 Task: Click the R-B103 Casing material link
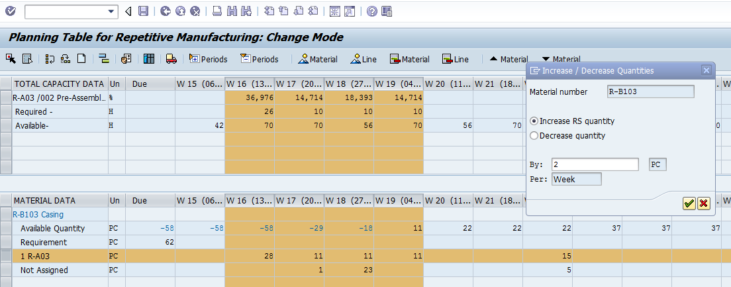pyautogui.click(x=38, y=214)
